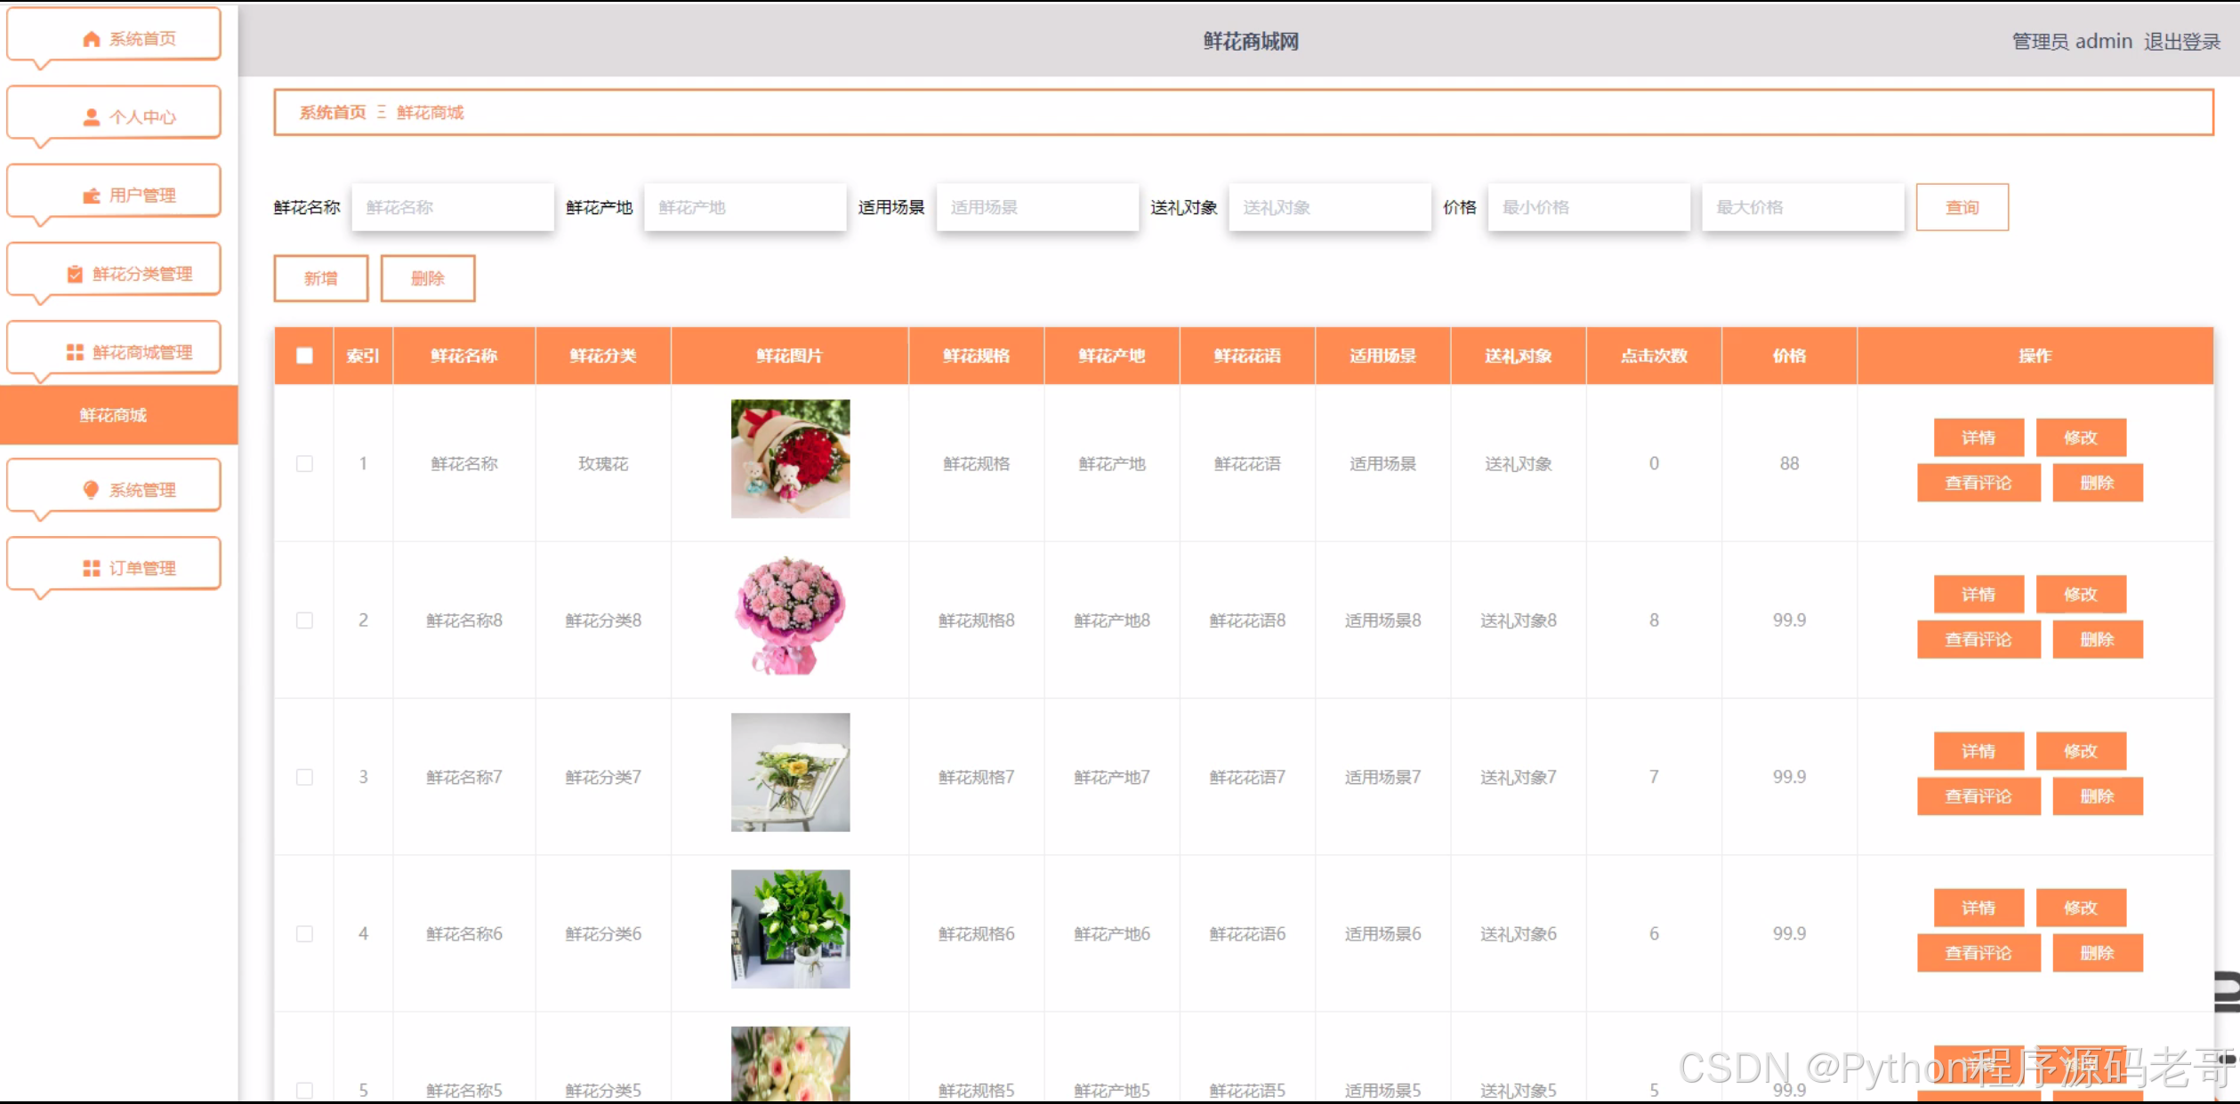Click breadcrumb separator icon after 系统首页

click(382, 112)
